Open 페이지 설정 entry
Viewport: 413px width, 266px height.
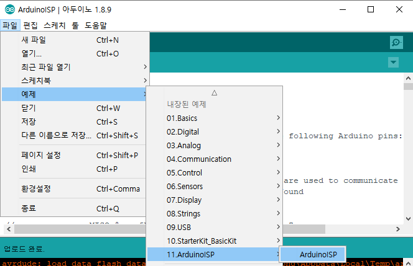pos(74,155)
